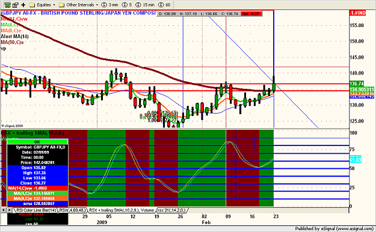Screen dimensions: 376x232
Task: Open the chart properties icon
Action: click(x=16, y=5)
